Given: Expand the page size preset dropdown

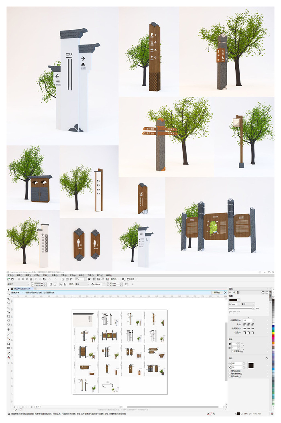Looking at the screenshot, I should [27, 284].
